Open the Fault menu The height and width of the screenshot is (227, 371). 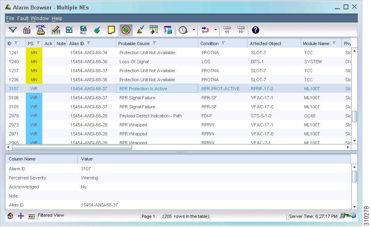(x=23, y=18)
